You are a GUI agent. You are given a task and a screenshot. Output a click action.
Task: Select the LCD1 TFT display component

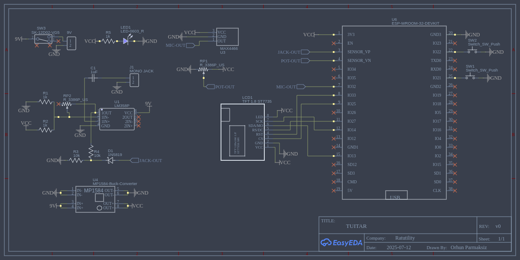[x=242, y=132]
